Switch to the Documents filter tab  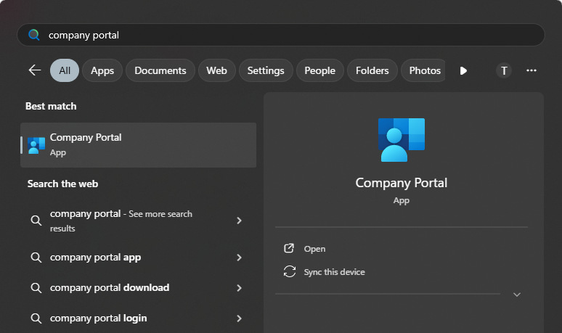click(160, 70)
